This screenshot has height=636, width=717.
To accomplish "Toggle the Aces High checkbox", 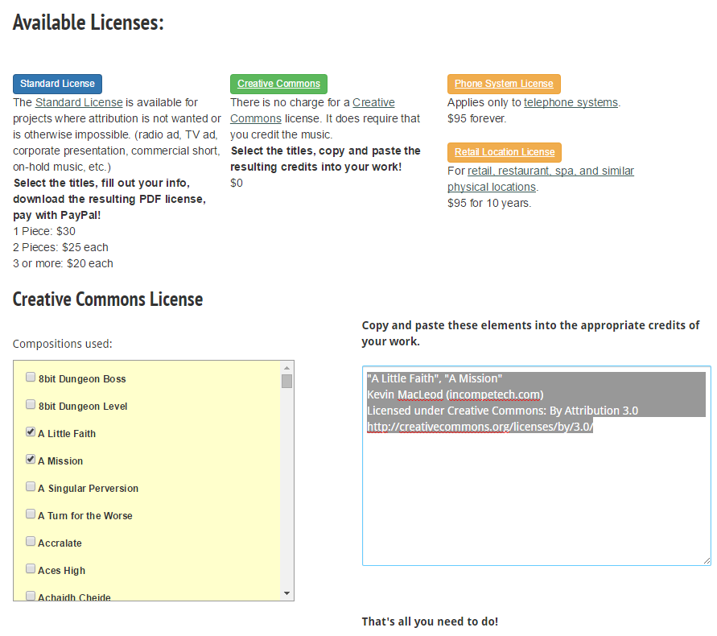I will (x=31, y=569).
